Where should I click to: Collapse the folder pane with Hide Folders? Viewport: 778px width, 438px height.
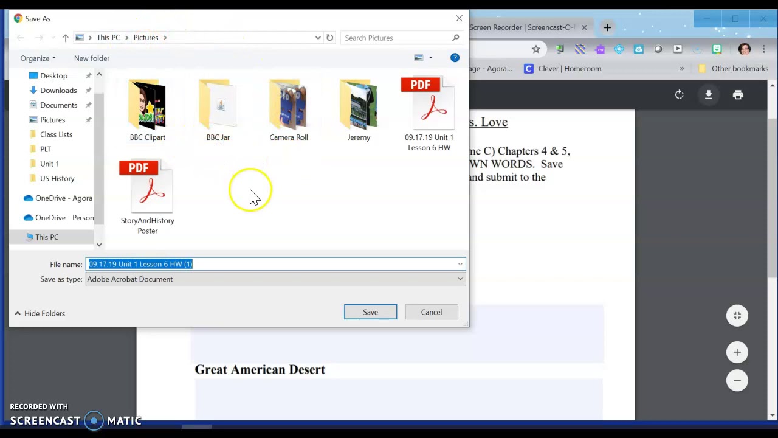pyautogui.click(x=40, y=313)
